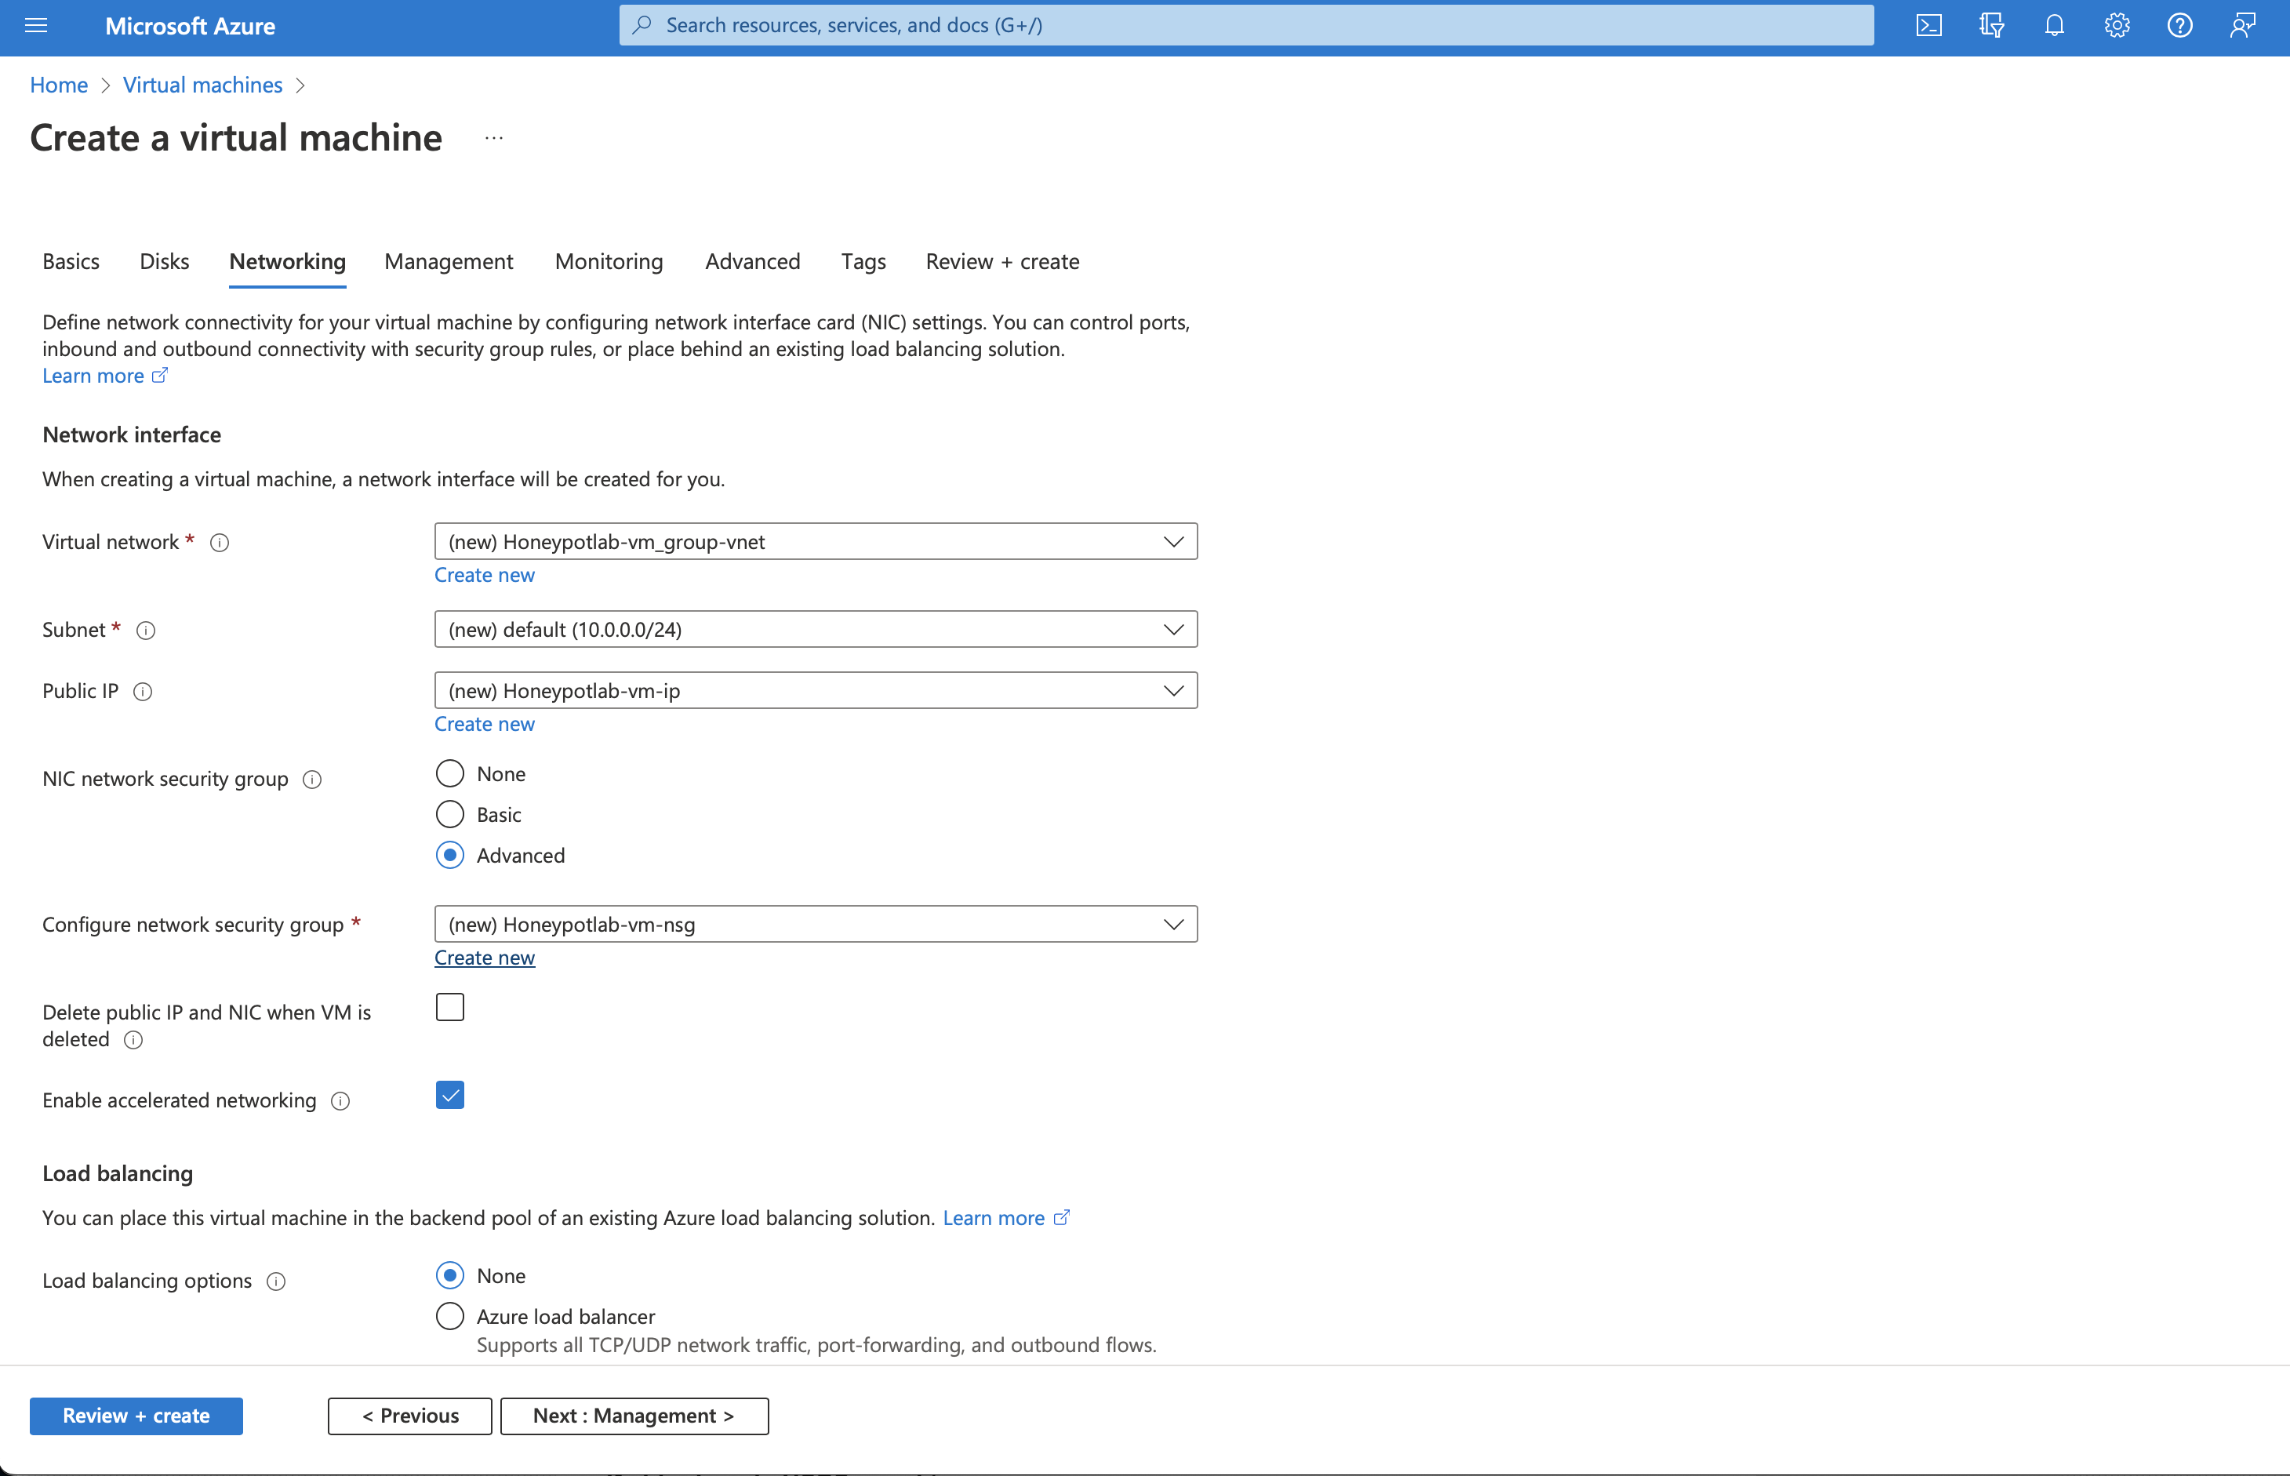This screenshot has width=2290, height=1476.
Task: Select the Networking tab
Action: coord(288,262)
